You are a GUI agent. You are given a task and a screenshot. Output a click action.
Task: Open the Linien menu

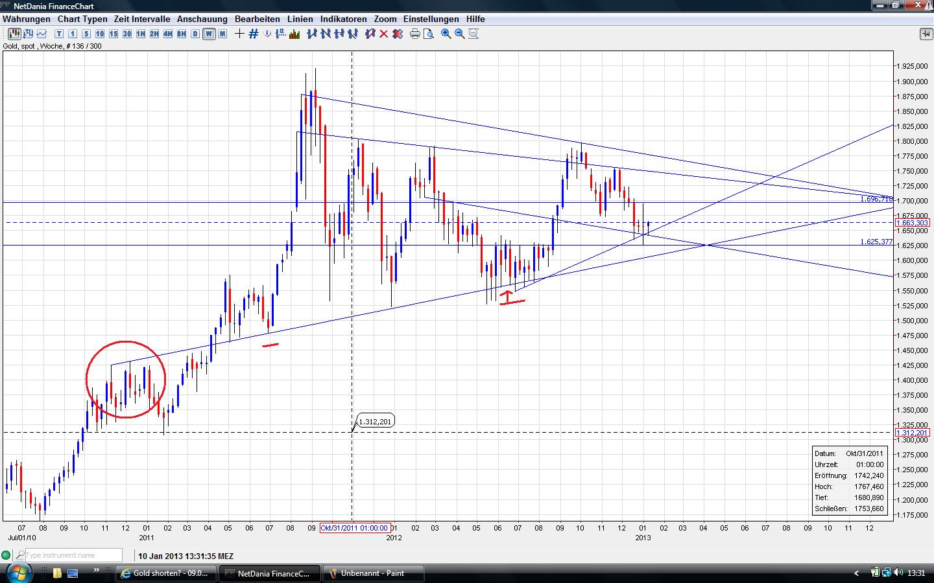click(x=300, y=19)
